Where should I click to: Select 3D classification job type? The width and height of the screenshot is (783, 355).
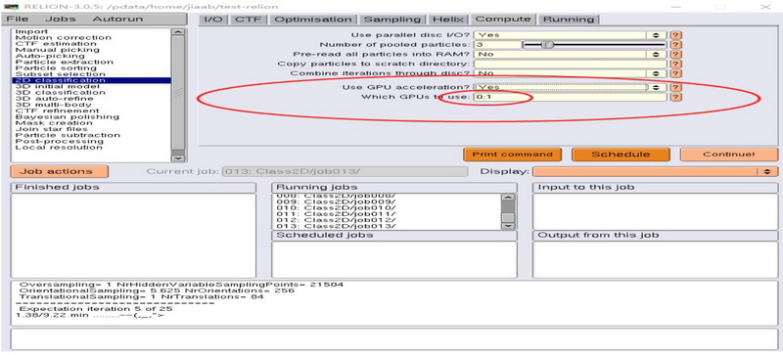(x=91, y=92)
